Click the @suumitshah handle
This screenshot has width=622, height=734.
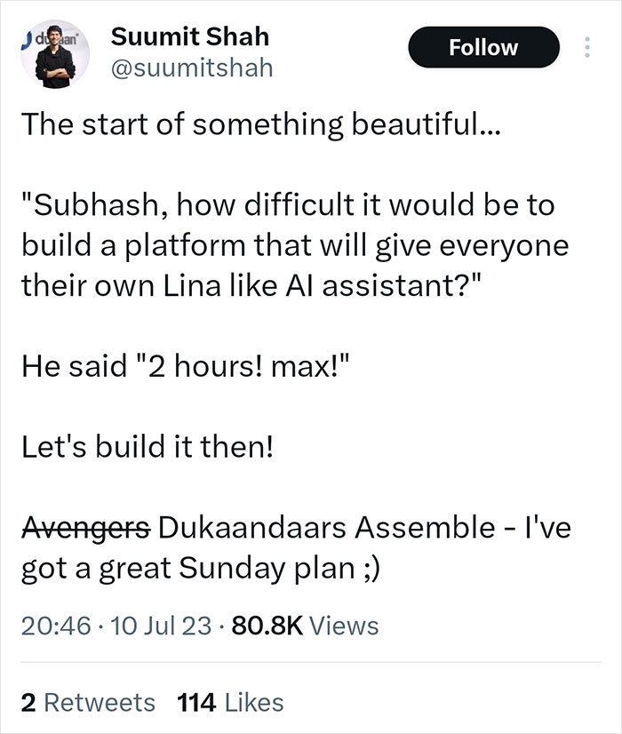(x=191, y=68)
